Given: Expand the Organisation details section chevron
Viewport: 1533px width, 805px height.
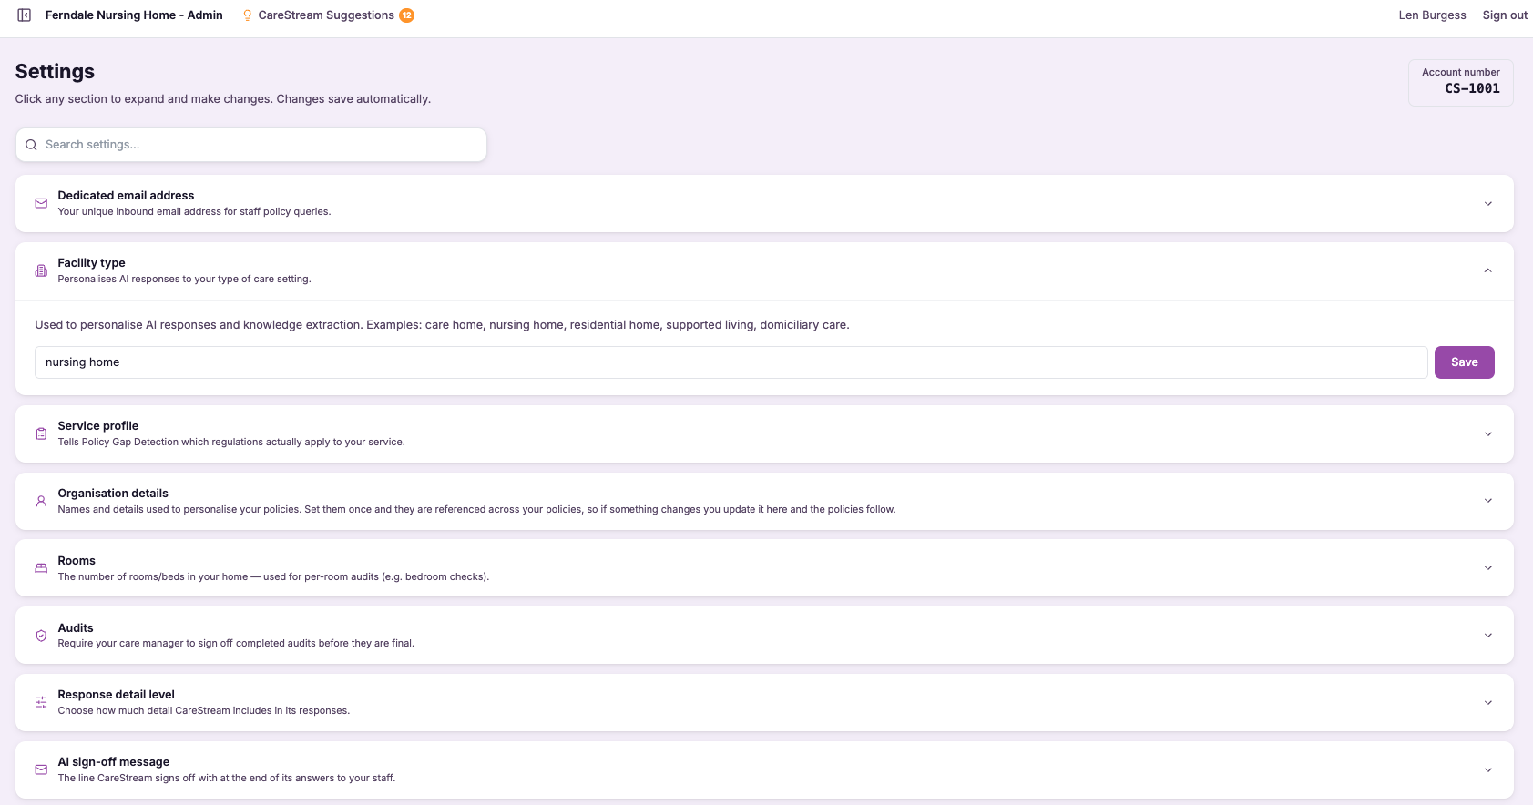Looking at the screenshot, I should coord(1487,501).
